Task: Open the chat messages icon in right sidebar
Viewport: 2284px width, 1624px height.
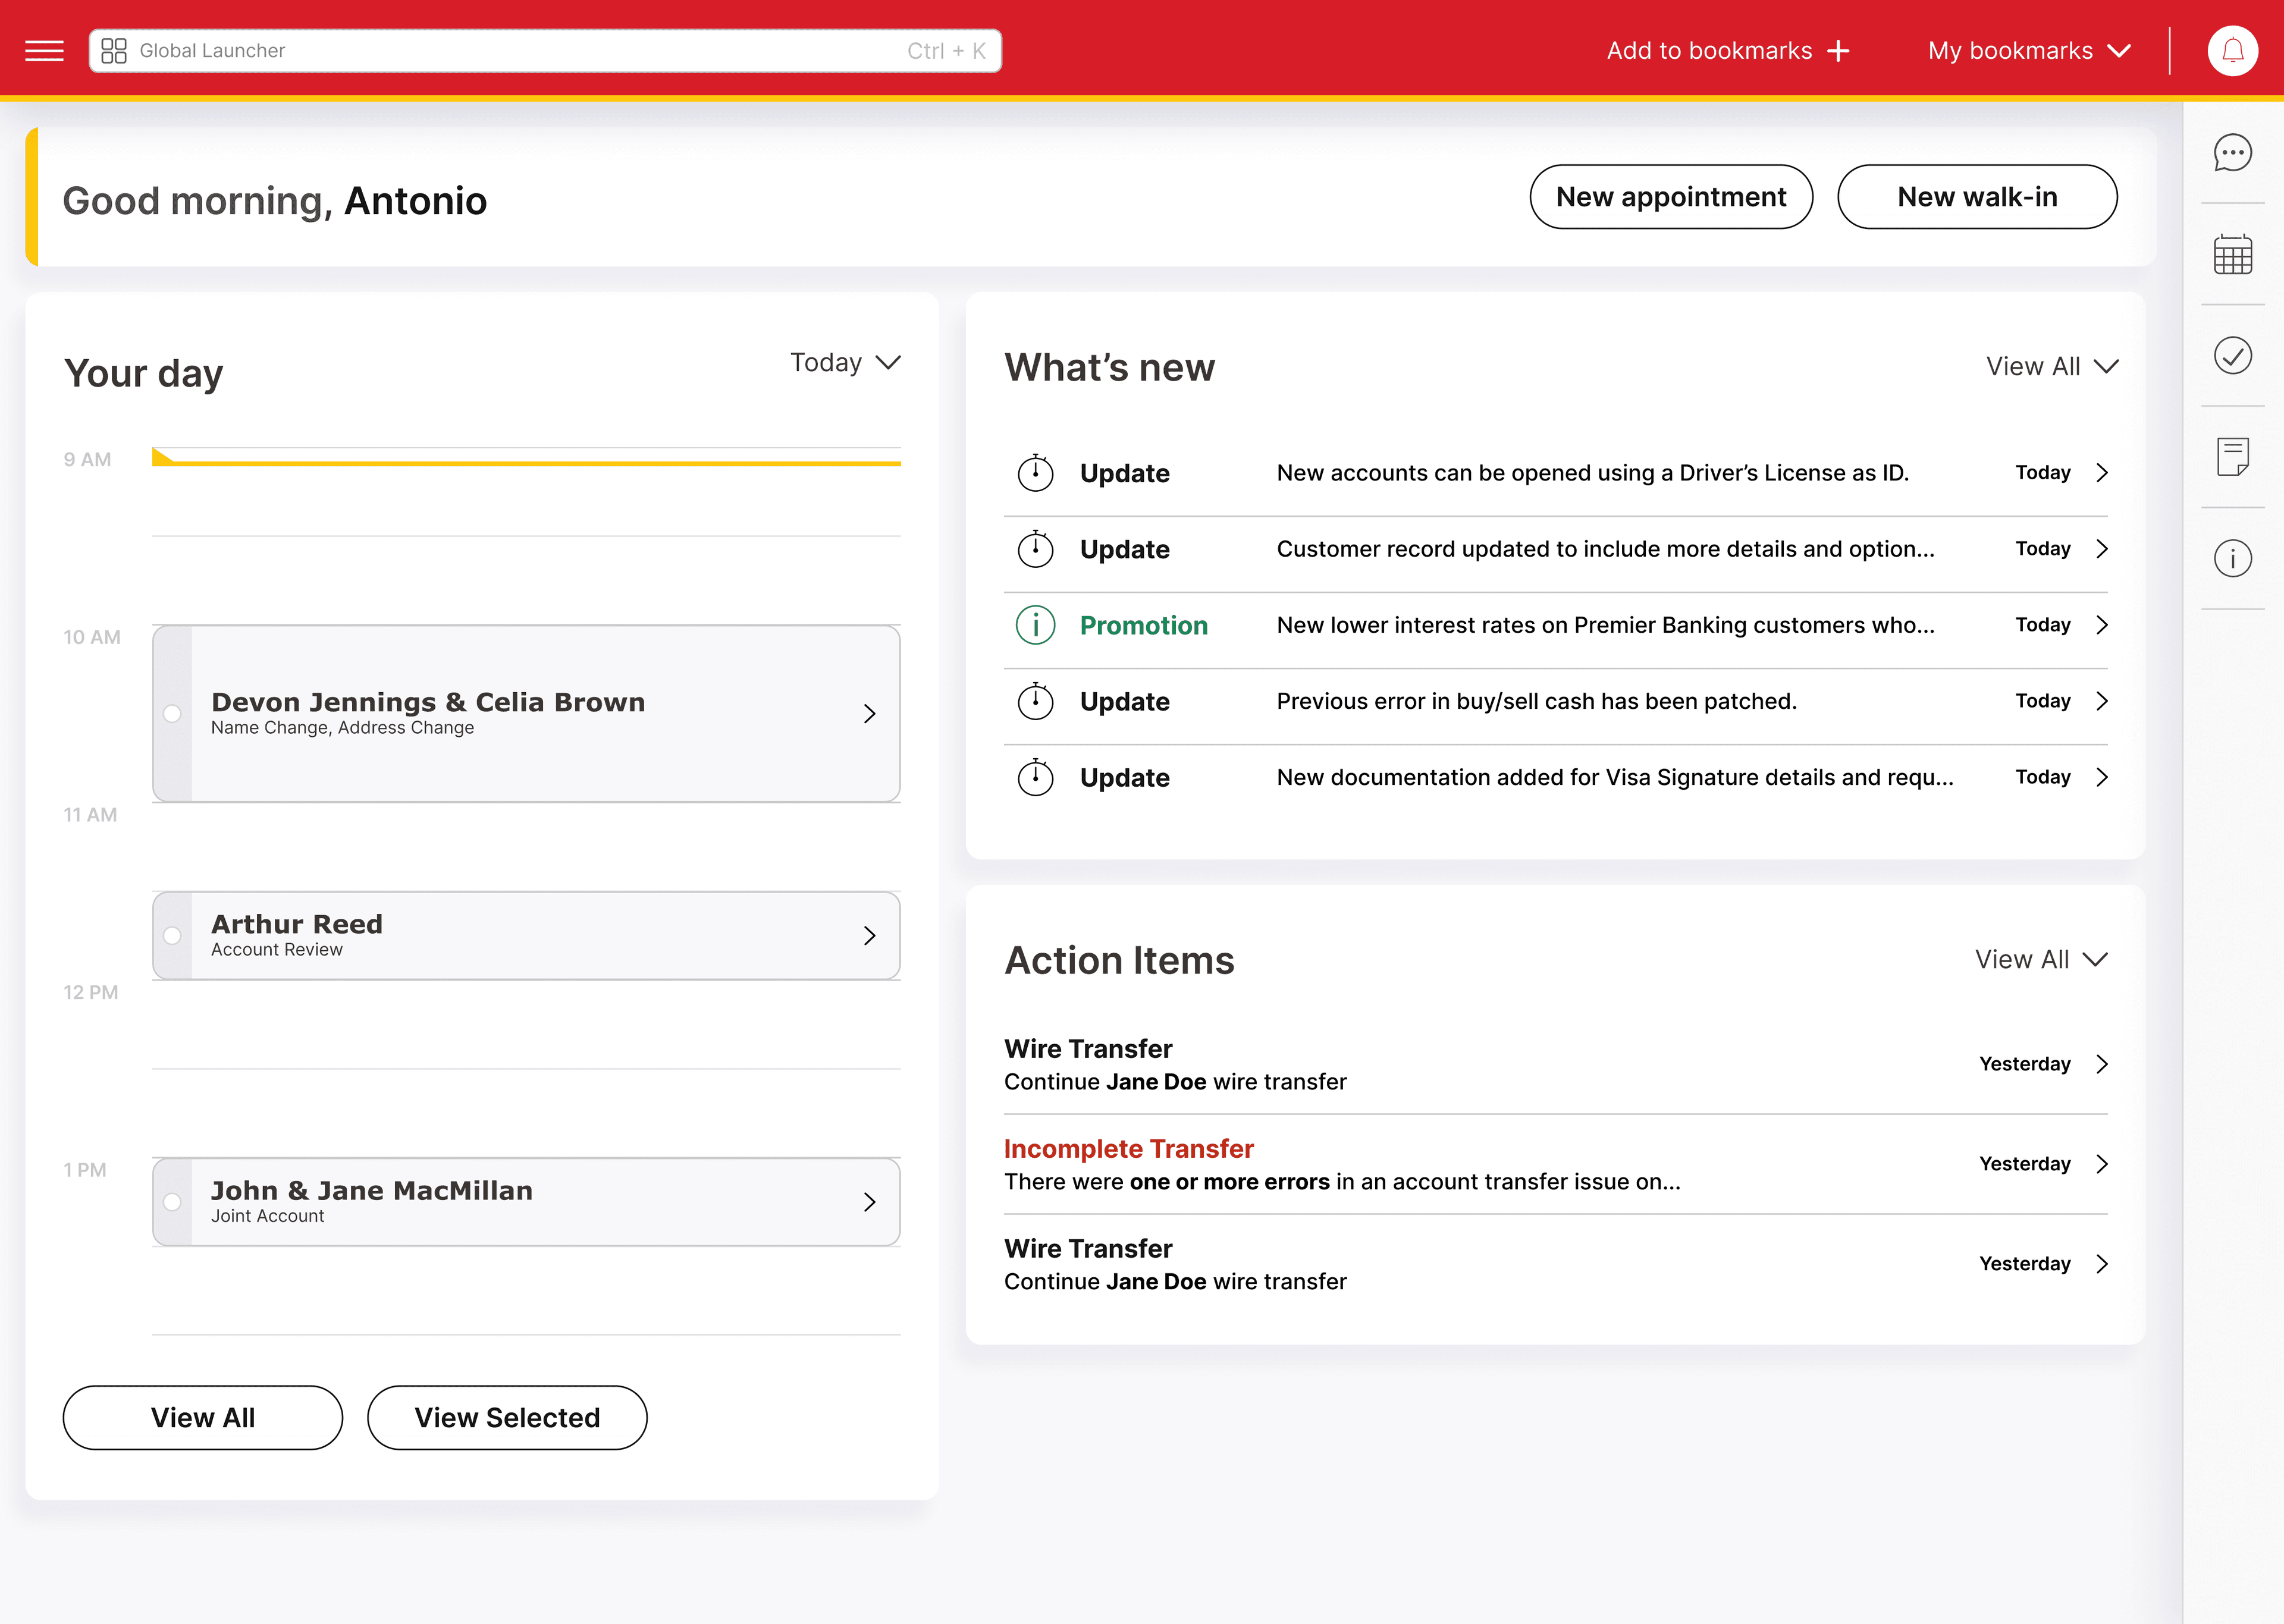Action: click(x=2233, y=152)
